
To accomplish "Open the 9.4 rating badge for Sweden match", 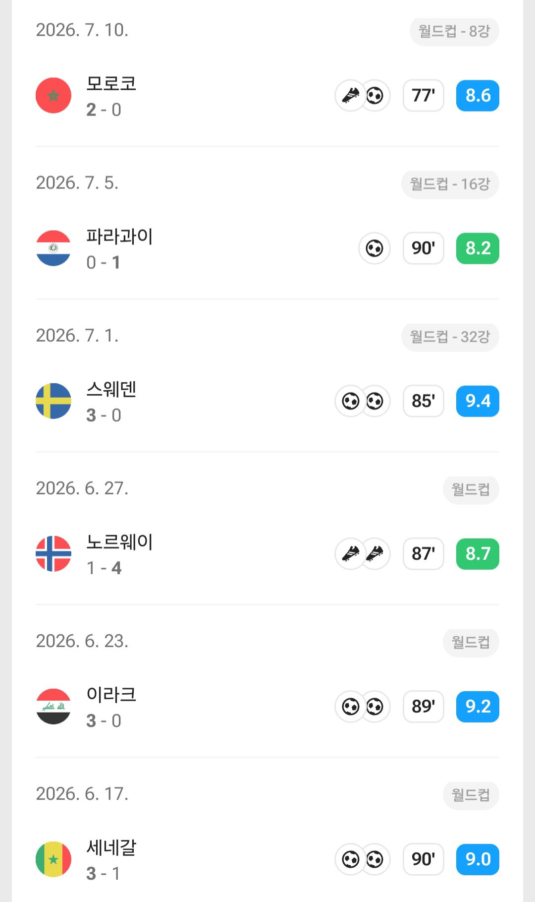I will tap(478, 401).
